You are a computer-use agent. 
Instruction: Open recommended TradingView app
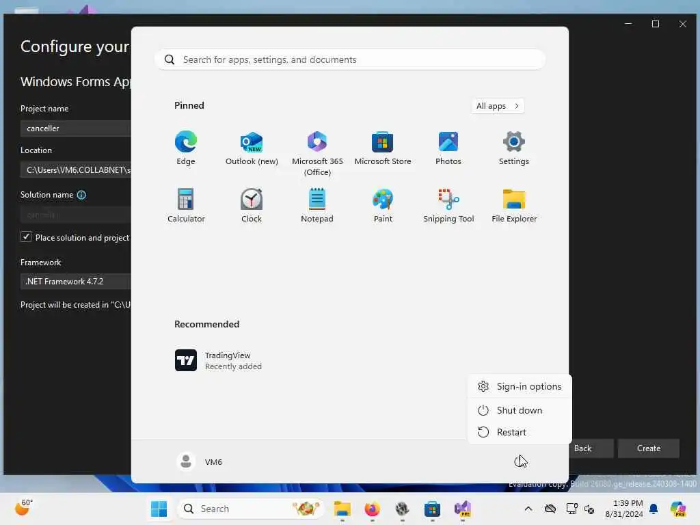[218, 360]
